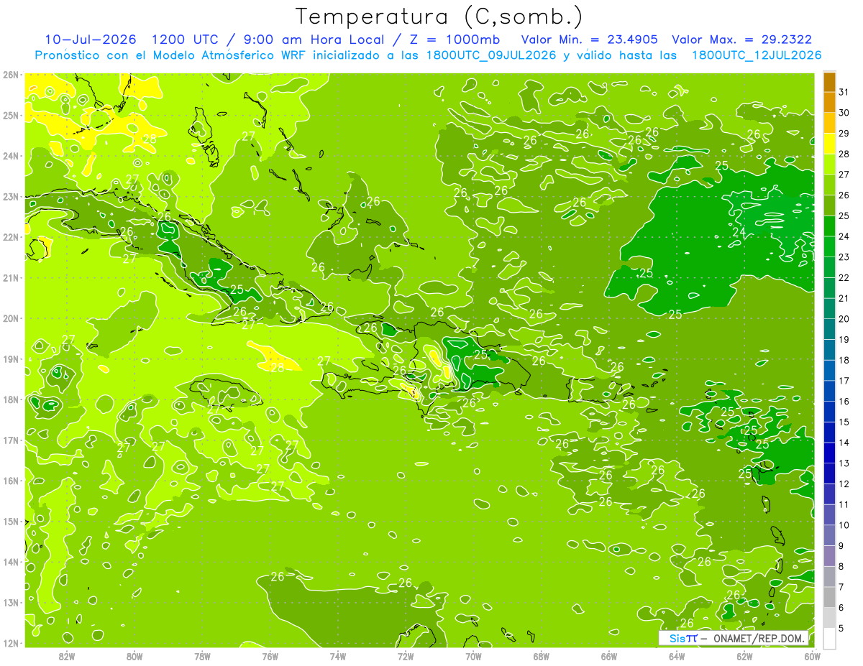Click legend value 31 on the color scale
The image size is (863, 666).
pos(844,92)
